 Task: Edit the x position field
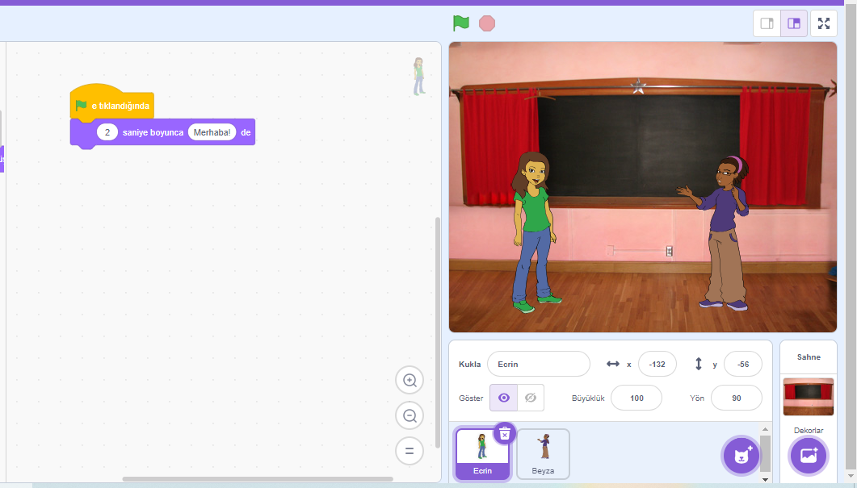(x=657, y=364)
